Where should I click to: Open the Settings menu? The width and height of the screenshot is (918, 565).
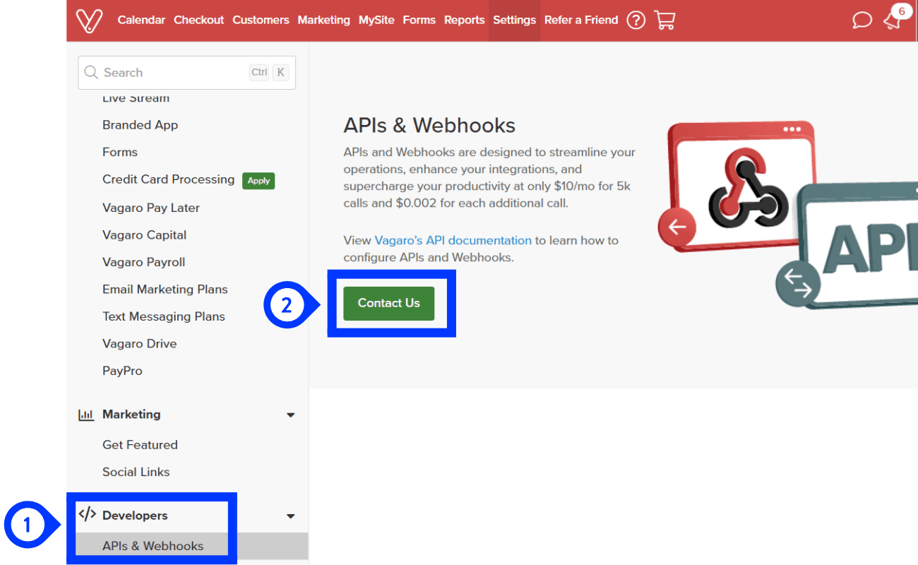(514, 20)
